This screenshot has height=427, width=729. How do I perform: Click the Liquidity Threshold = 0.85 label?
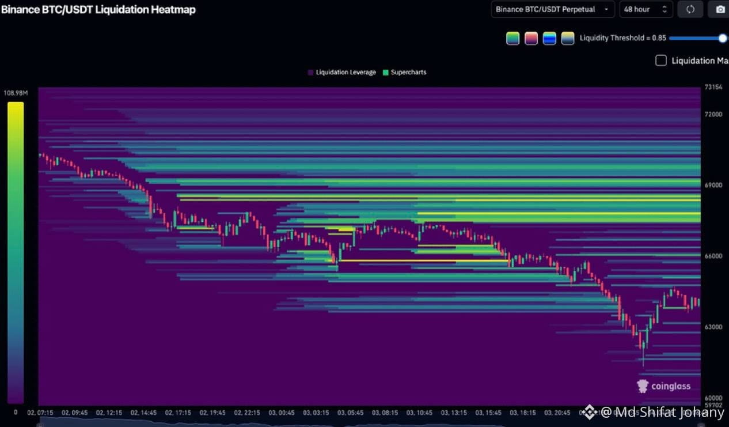622,38
